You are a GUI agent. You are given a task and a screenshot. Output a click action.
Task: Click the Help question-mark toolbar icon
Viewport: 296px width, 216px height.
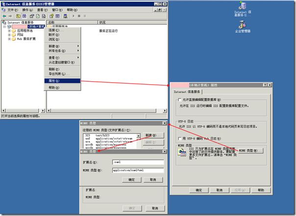(x=51, y=16)
